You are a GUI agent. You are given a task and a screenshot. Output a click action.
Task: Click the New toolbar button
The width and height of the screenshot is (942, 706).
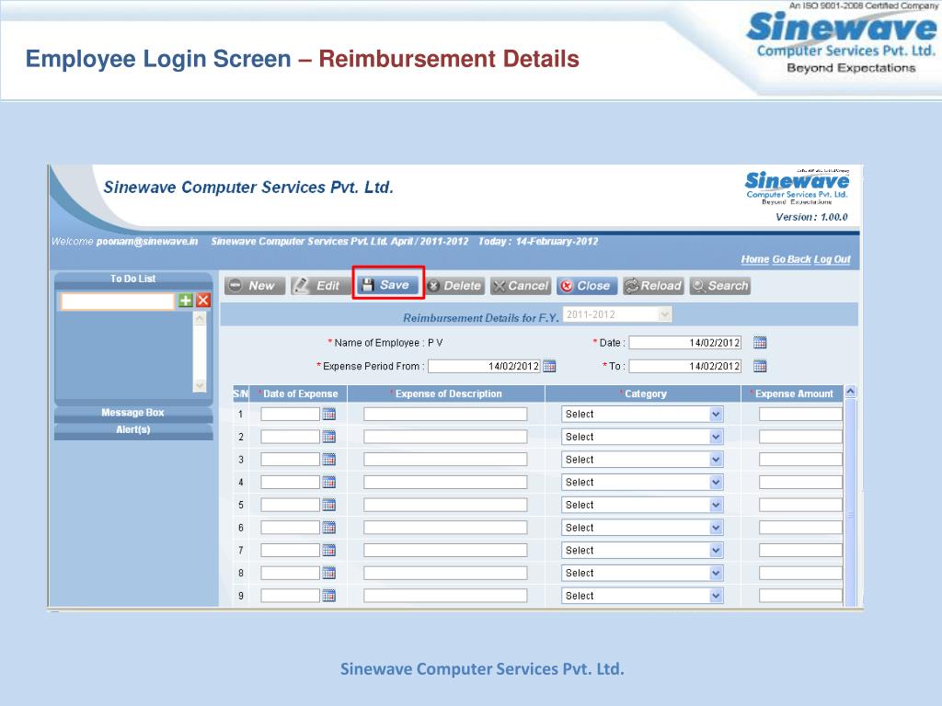point(255,286)
